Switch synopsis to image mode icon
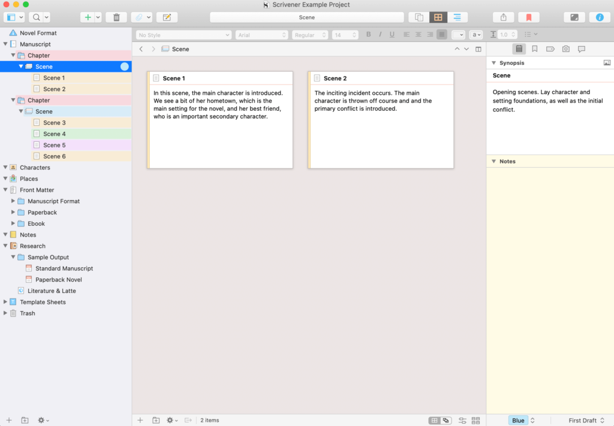 click(x=607, y=62)
